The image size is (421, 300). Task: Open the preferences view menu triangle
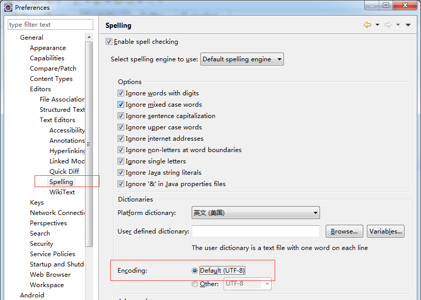point(408,25)
